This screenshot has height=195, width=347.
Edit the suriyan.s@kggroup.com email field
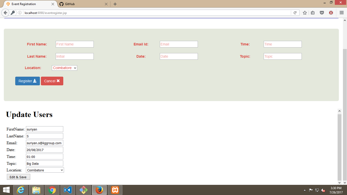pos(44,143)
